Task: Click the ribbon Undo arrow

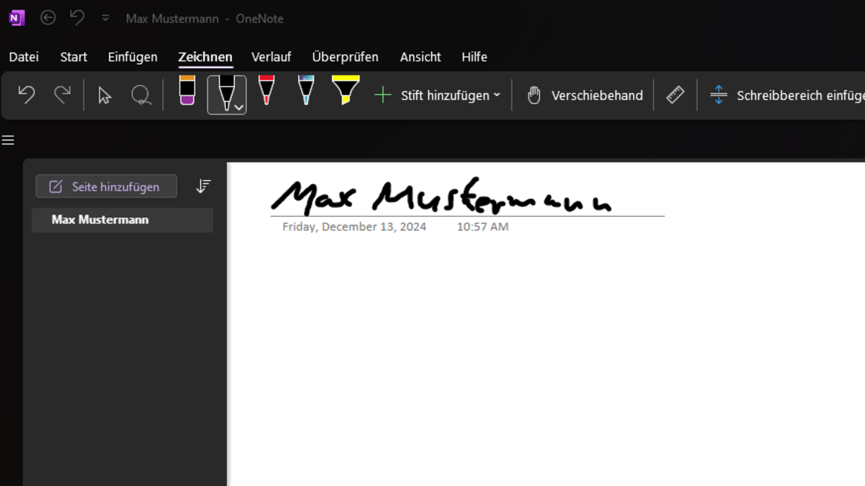Action: pos(27,95)
